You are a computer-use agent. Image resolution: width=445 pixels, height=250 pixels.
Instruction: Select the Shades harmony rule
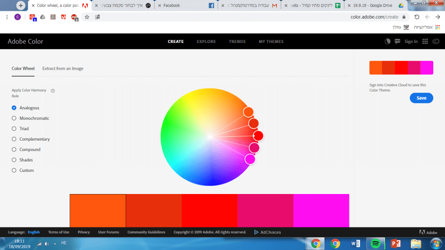click(14, 160)
